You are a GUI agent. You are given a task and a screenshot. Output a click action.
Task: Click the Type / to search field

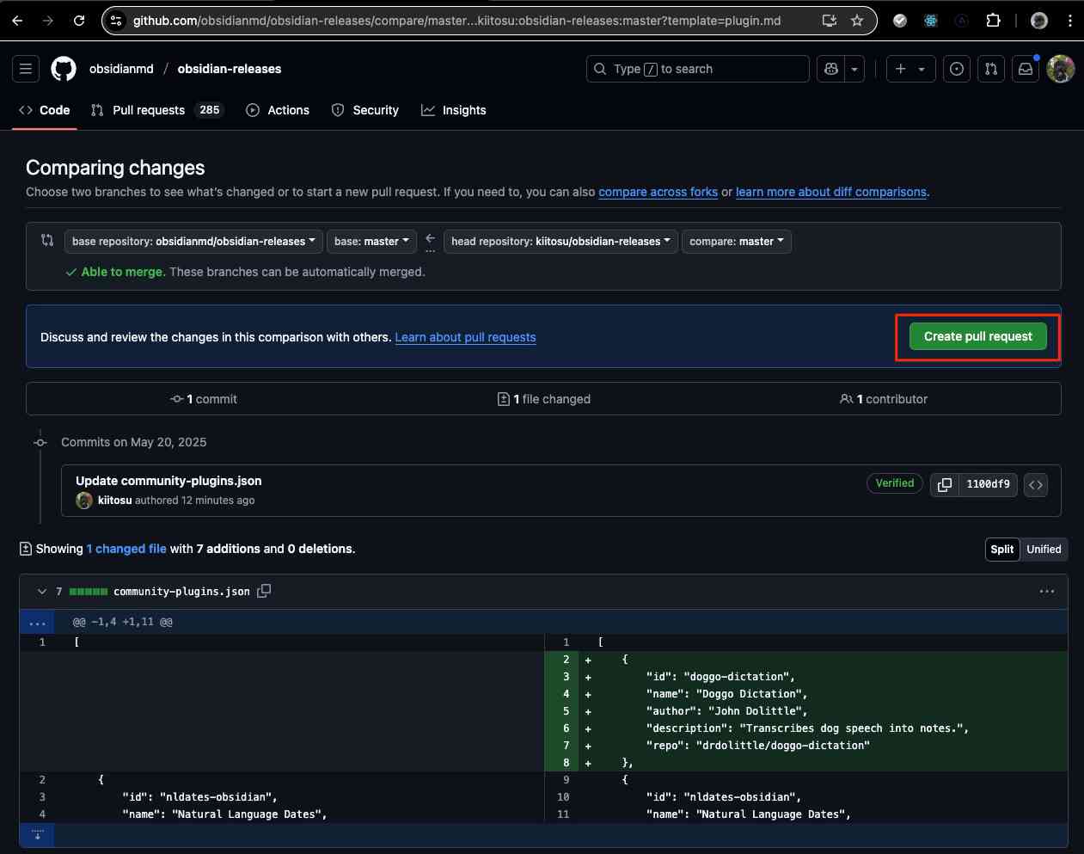[x=697, y=69]
